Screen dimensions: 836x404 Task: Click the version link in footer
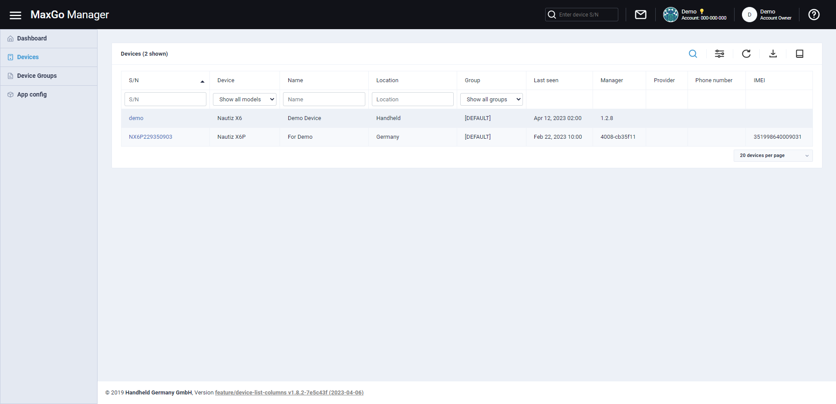tap(289, 393)
